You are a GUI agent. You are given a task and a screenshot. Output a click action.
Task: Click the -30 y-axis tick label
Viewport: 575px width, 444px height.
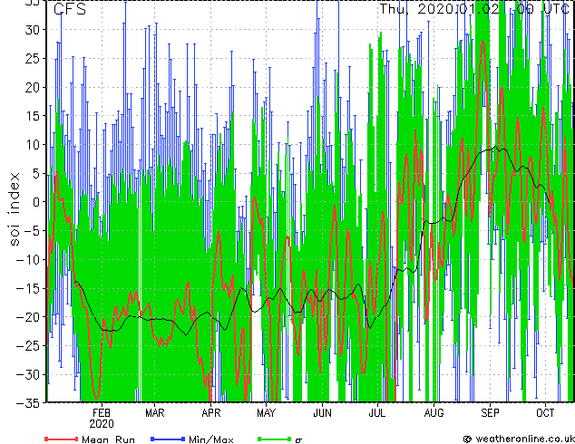(x=29, y=374)
